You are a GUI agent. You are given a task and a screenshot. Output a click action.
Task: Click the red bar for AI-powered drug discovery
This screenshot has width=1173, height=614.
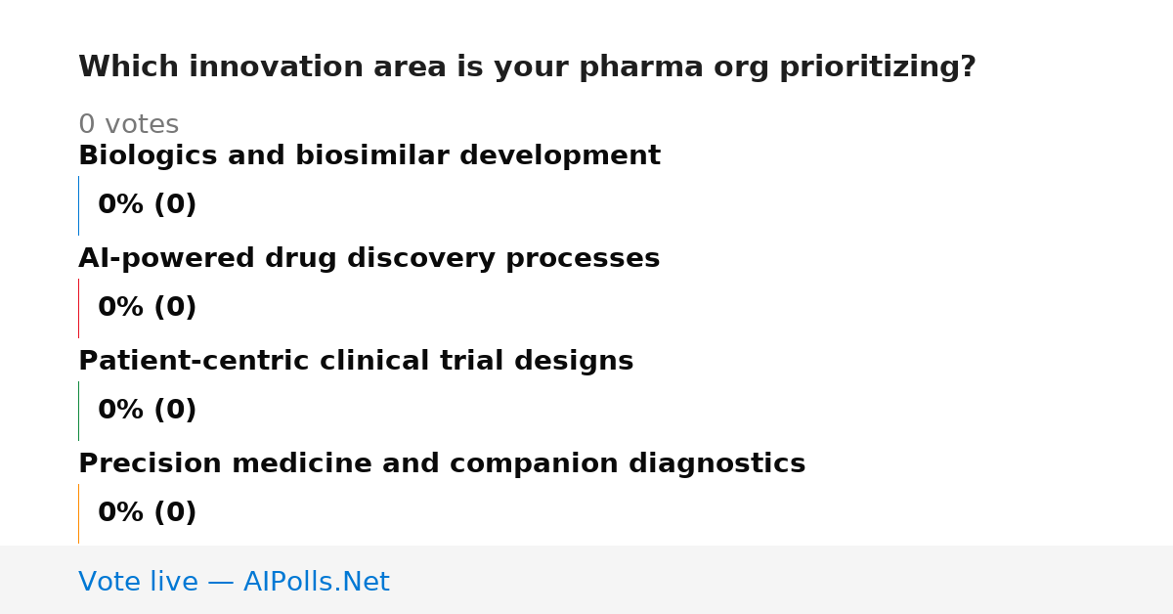pos(78,308)
